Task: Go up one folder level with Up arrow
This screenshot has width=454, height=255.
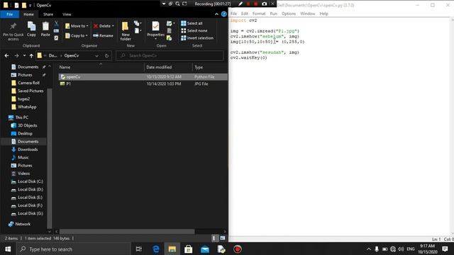Action: [x=31, y=55]
